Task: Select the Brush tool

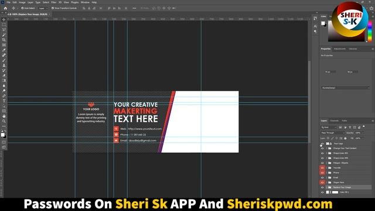Action: coord(4,60)
